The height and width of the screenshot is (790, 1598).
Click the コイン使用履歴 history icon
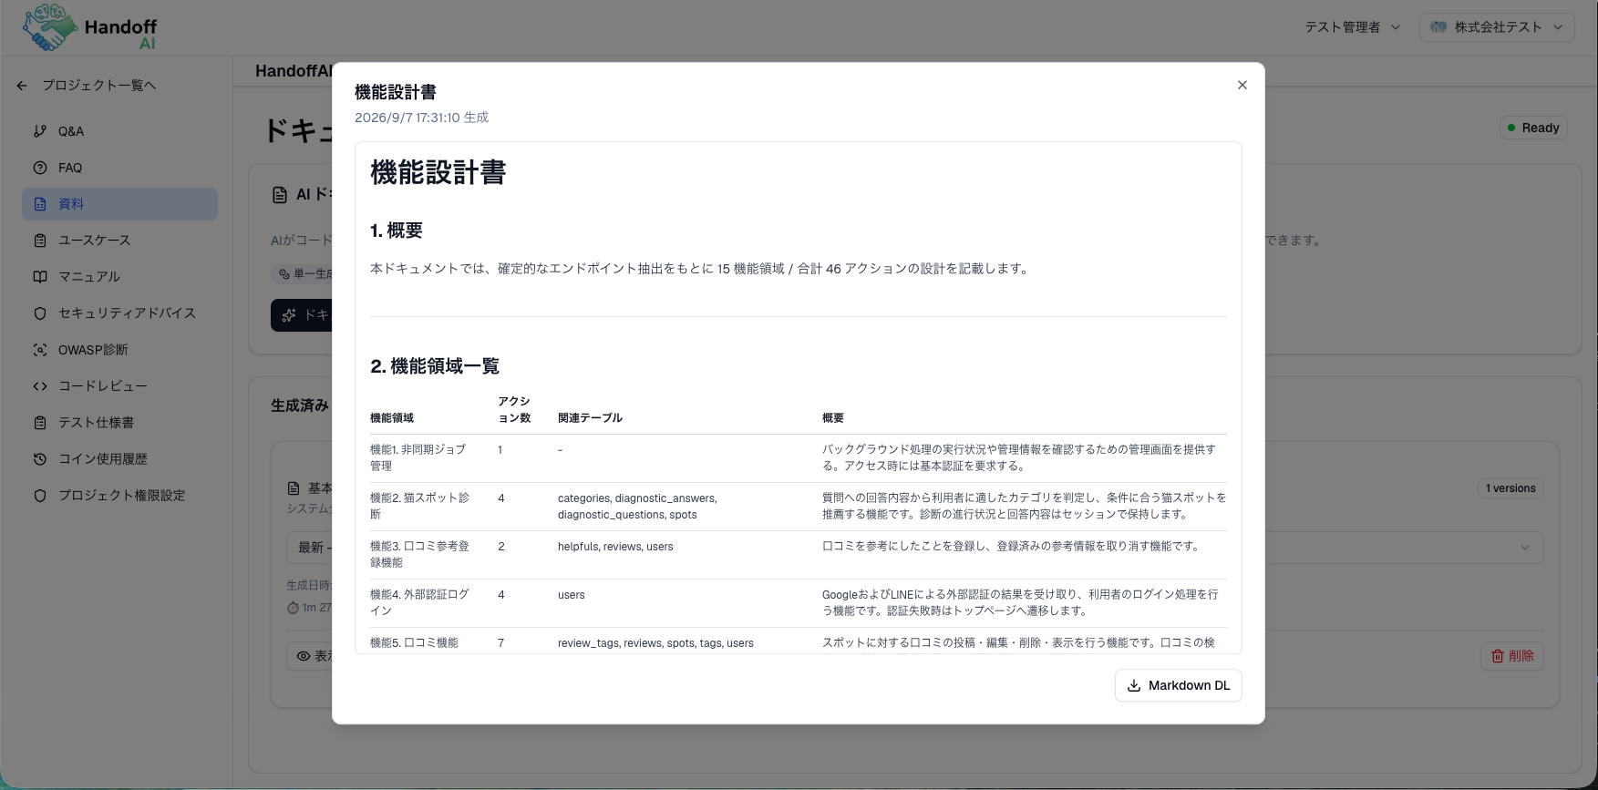(40, 459)
